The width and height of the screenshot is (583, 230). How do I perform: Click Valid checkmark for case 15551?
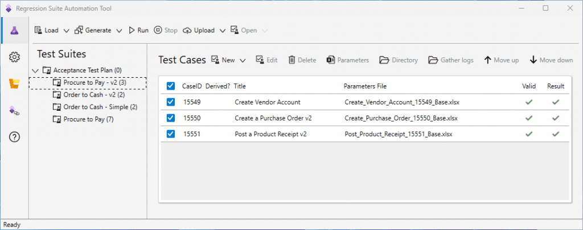pyautogui.click(x=529, y=134)
